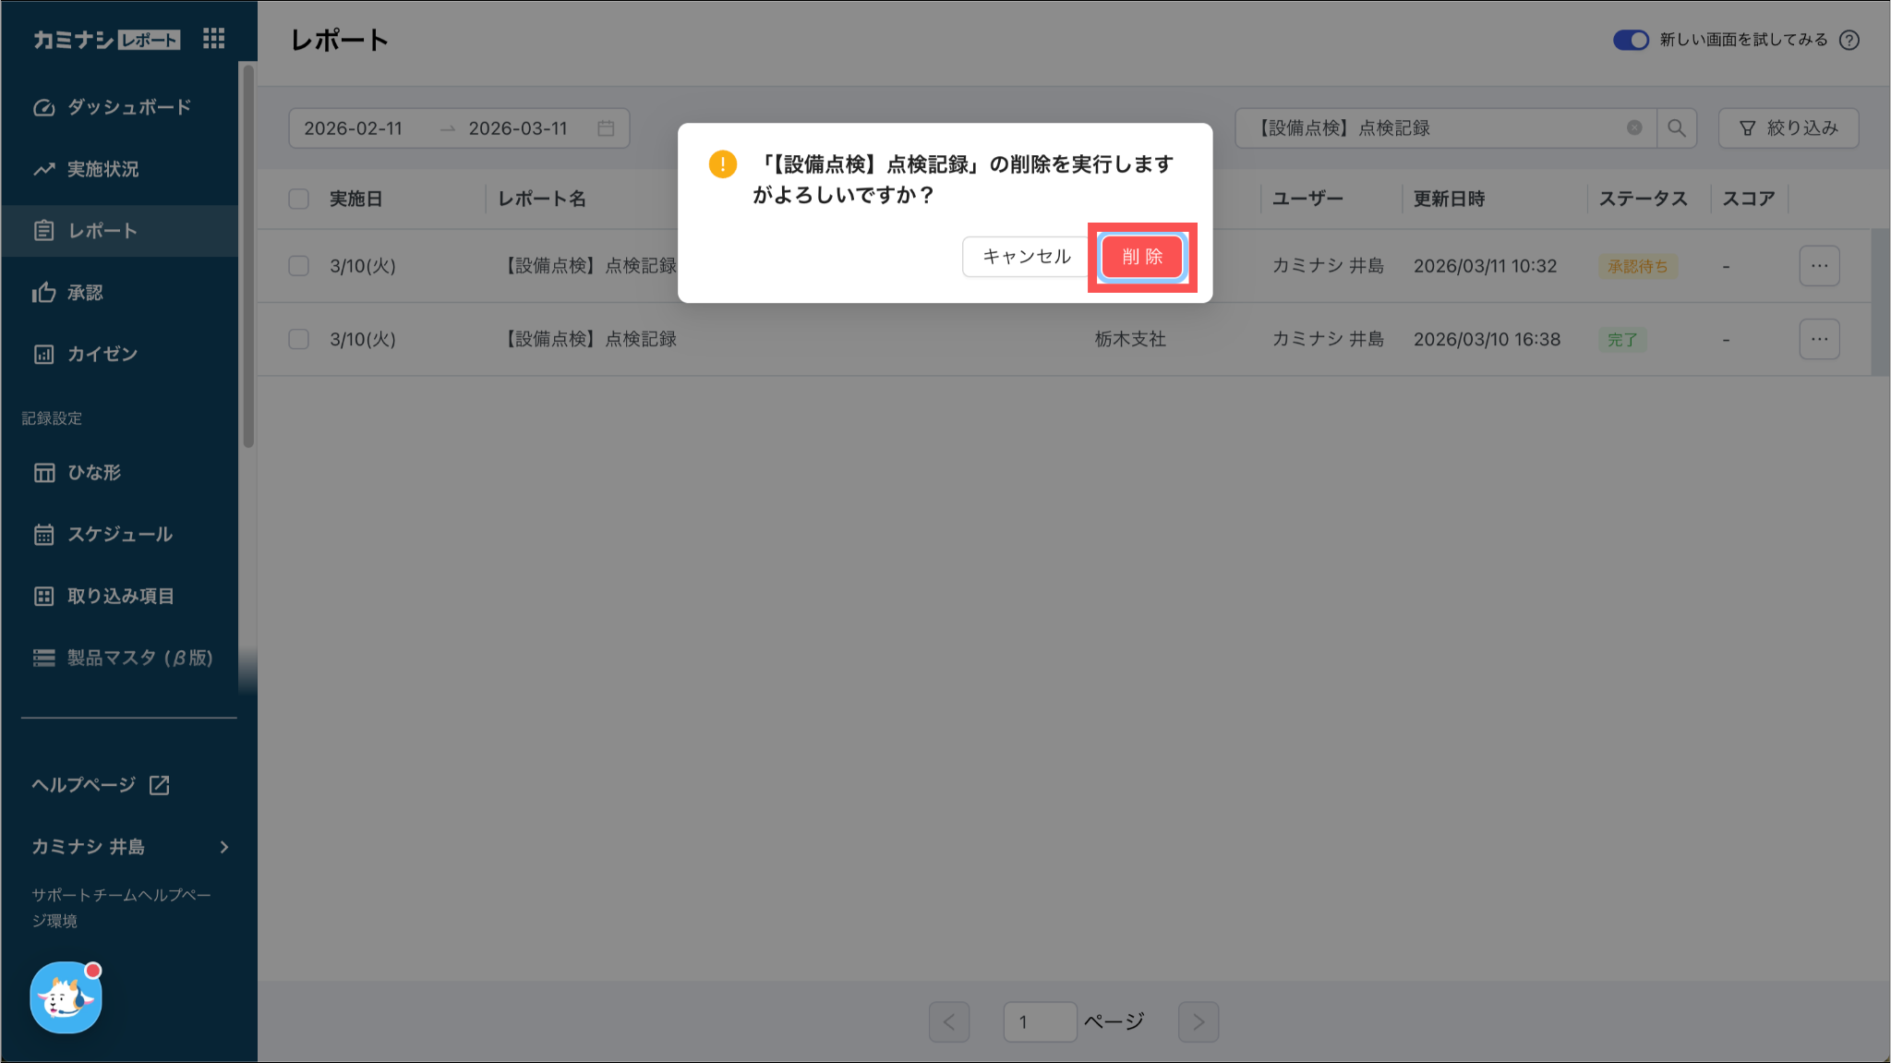Clear the search field text

1634,128
